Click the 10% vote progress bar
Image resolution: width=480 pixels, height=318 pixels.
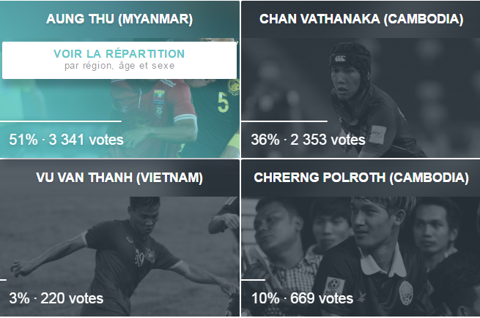point(253,279)
